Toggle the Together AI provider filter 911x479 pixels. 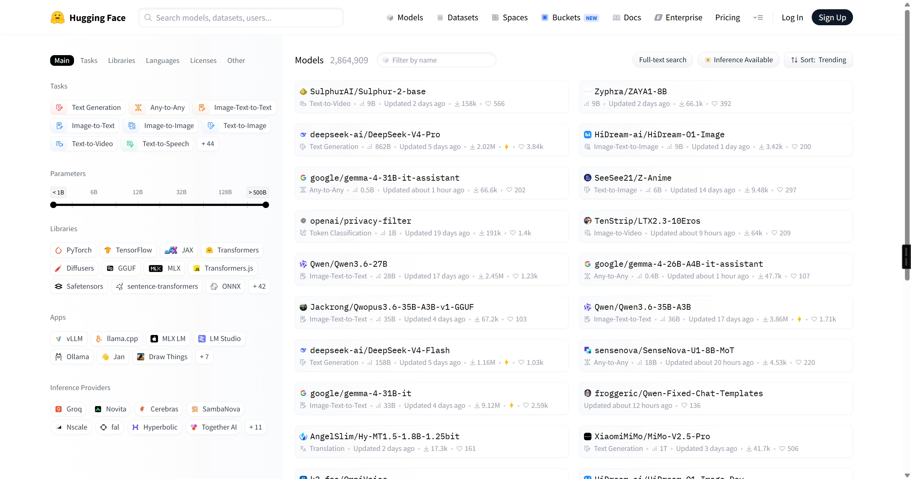[214, 427]
